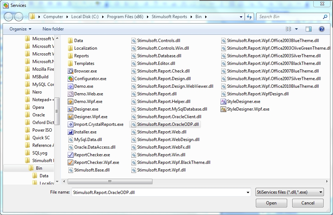The width and height of the screenshot is (333, 215).
Task: Click the Change view icon
Action: click(288, 29)
